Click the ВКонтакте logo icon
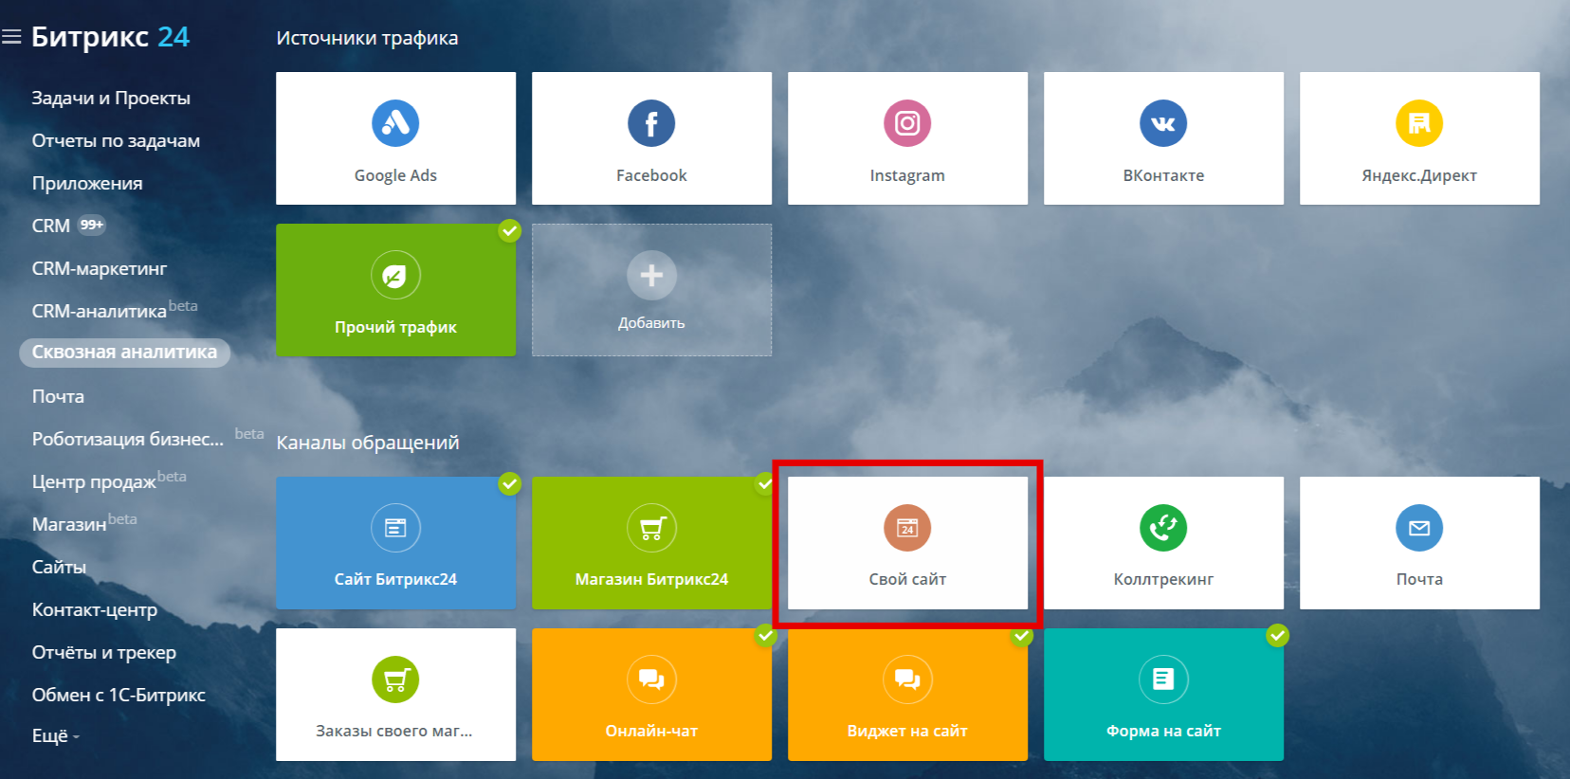This screenshot has height=779, width=1570. pos(1163,123)
